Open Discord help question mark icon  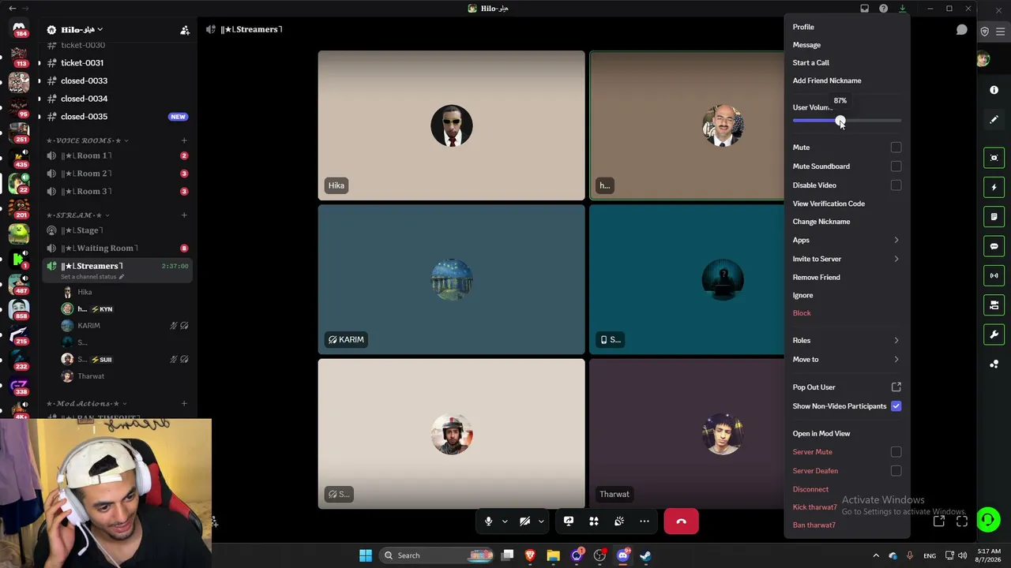883,9
